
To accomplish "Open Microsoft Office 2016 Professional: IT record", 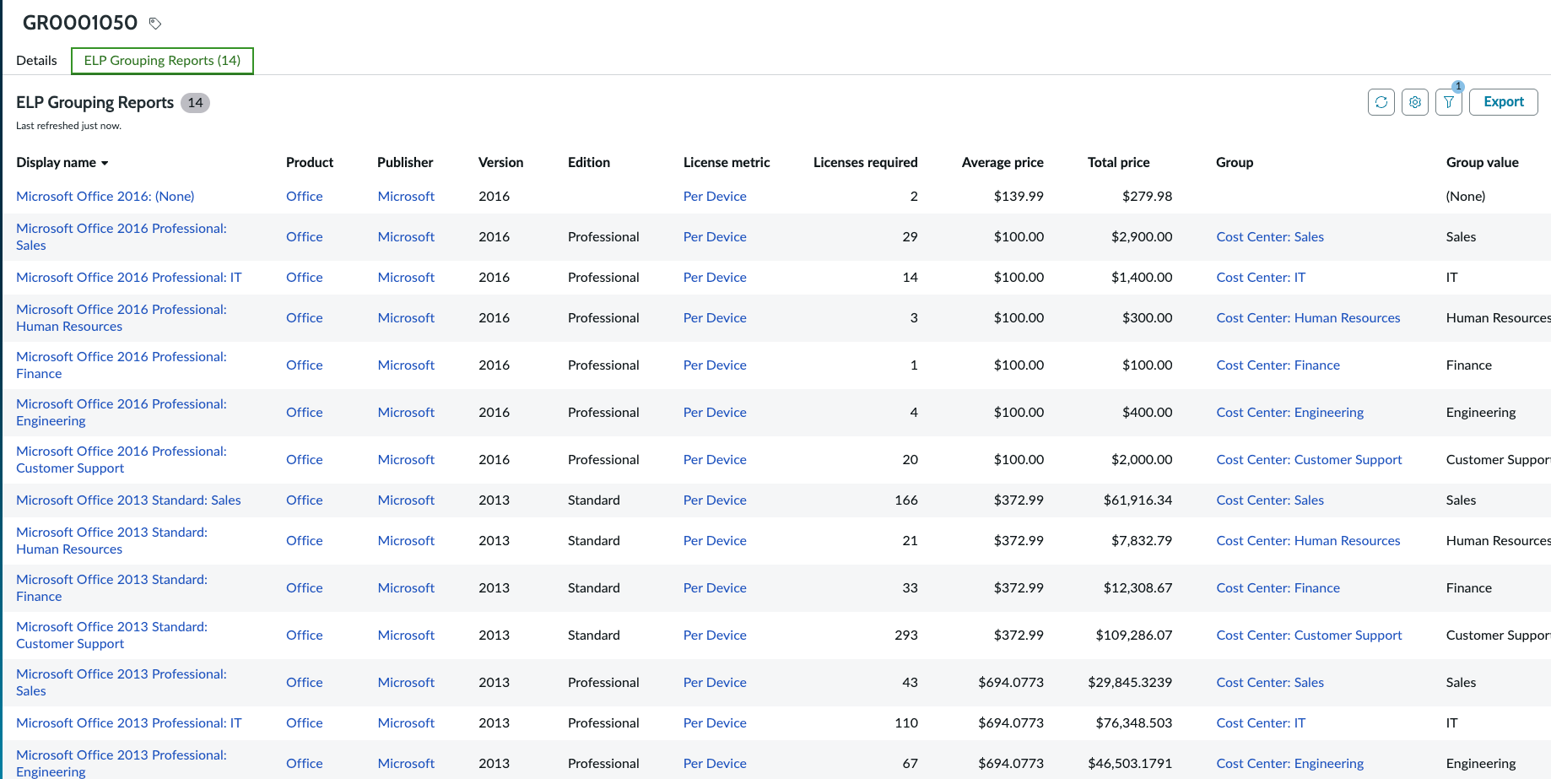I will click(129, 277).
